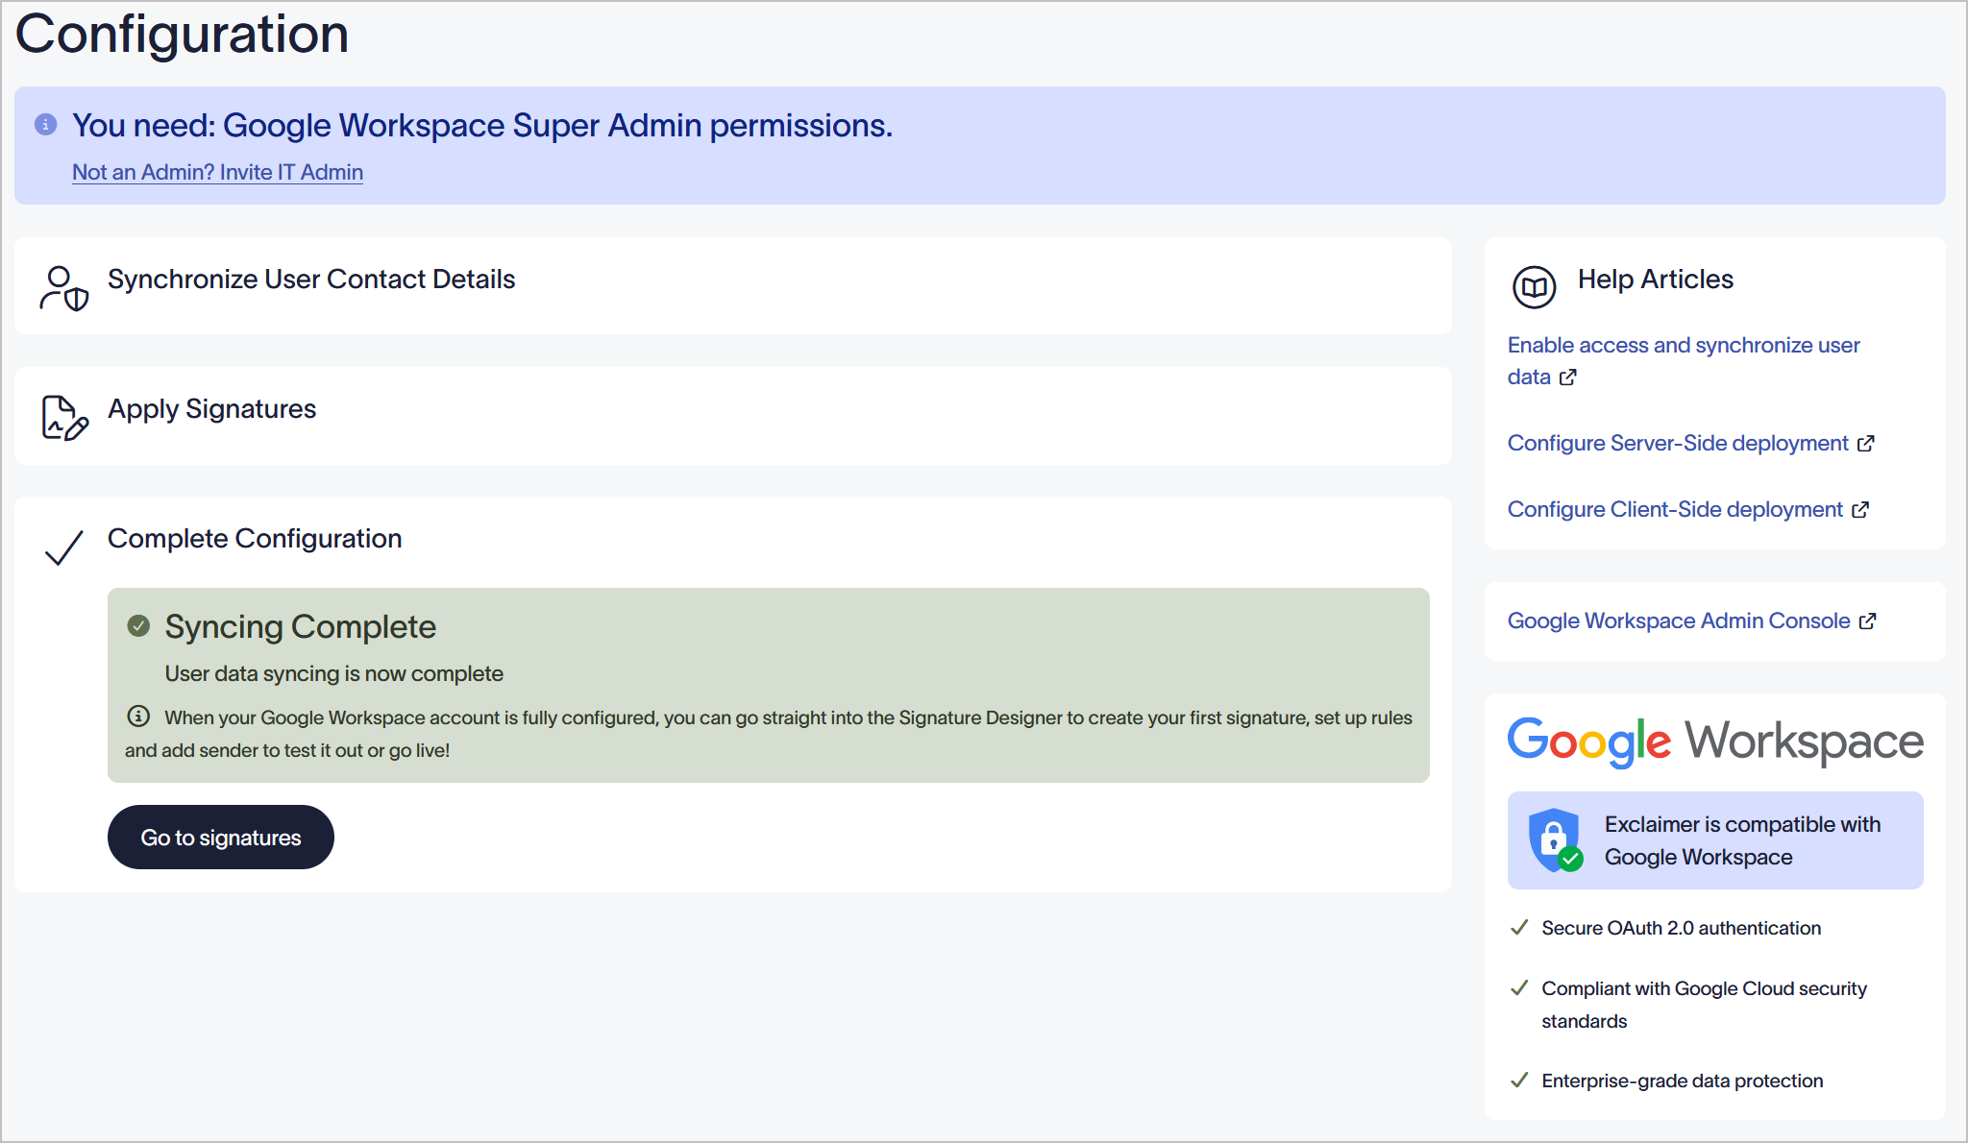This screenshot has height=1143, width=1968.
Task: Click the checkmark beside Secure OAuth 2.0 authentication
Action: (x=1519, y=927)
